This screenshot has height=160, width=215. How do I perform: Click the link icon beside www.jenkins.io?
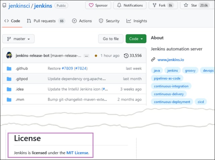point(153,60)
